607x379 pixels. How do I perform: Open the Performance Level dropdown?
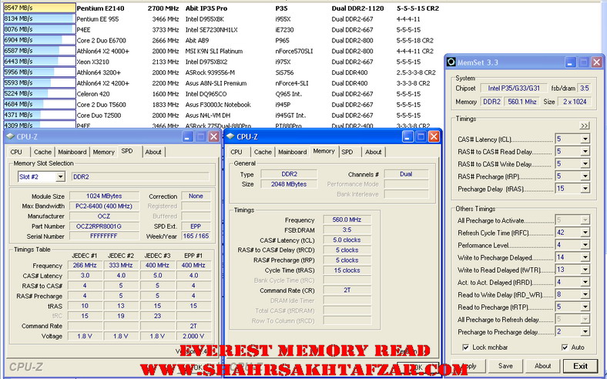point(585,245)
